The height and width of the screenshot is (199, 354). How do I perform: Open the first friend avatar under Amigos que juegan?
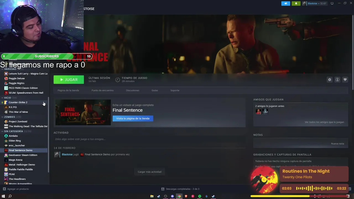click(x=258, y=111)
